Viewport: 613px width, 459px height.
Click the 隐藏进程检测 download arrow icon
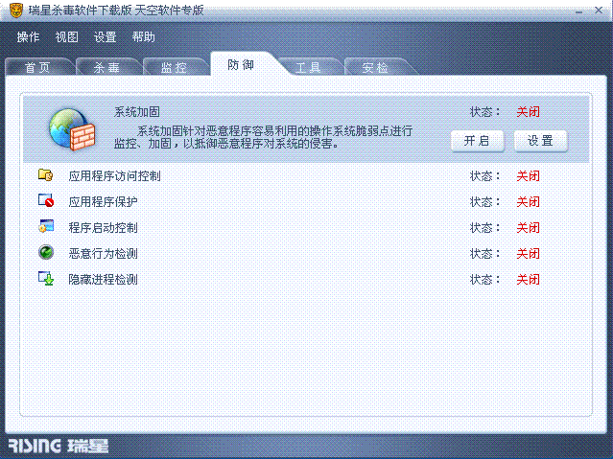coord(46,278)
